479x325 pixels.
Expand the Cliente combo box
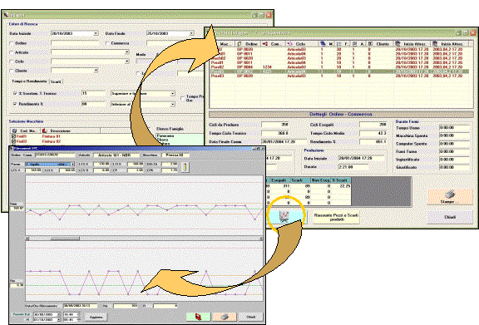pyautogui.click(x=96, y=71)
